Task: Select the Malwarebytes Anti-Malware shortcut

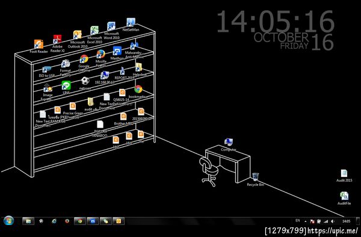Action: (134, 46)
